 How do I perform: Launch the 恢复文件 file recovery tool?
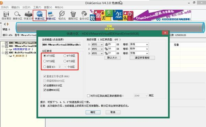coord(28,16)
